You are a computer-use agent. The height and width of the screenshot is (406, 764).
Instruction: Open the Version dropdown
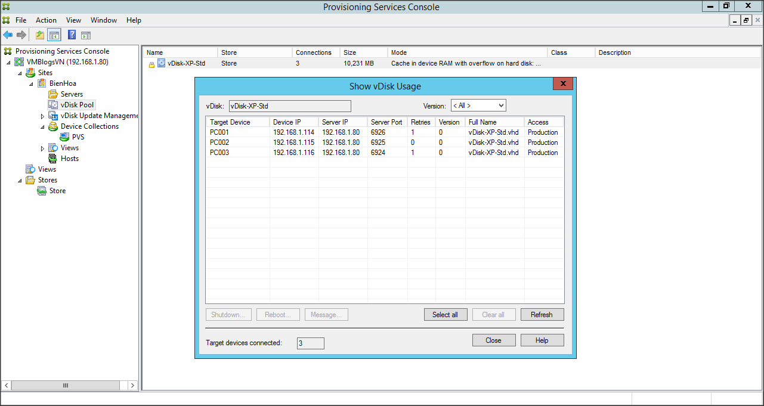[x=478, y=106]
